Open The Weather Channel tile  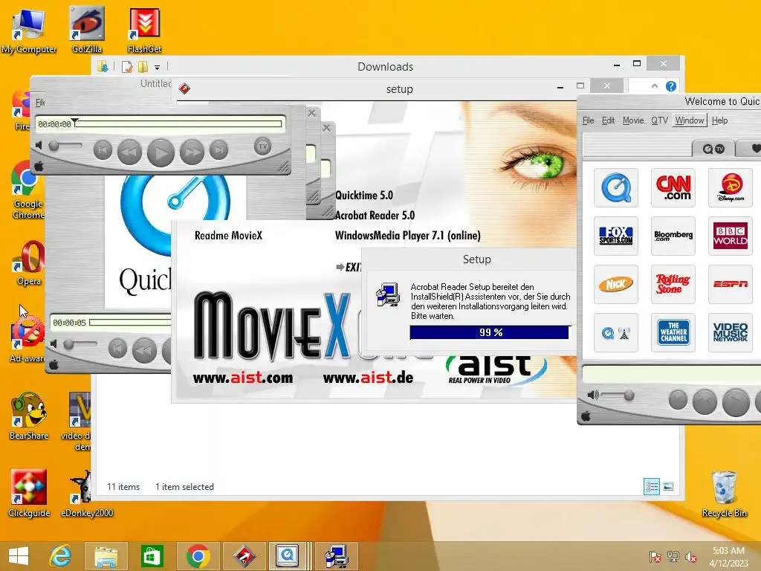click(x=673, y=332)
